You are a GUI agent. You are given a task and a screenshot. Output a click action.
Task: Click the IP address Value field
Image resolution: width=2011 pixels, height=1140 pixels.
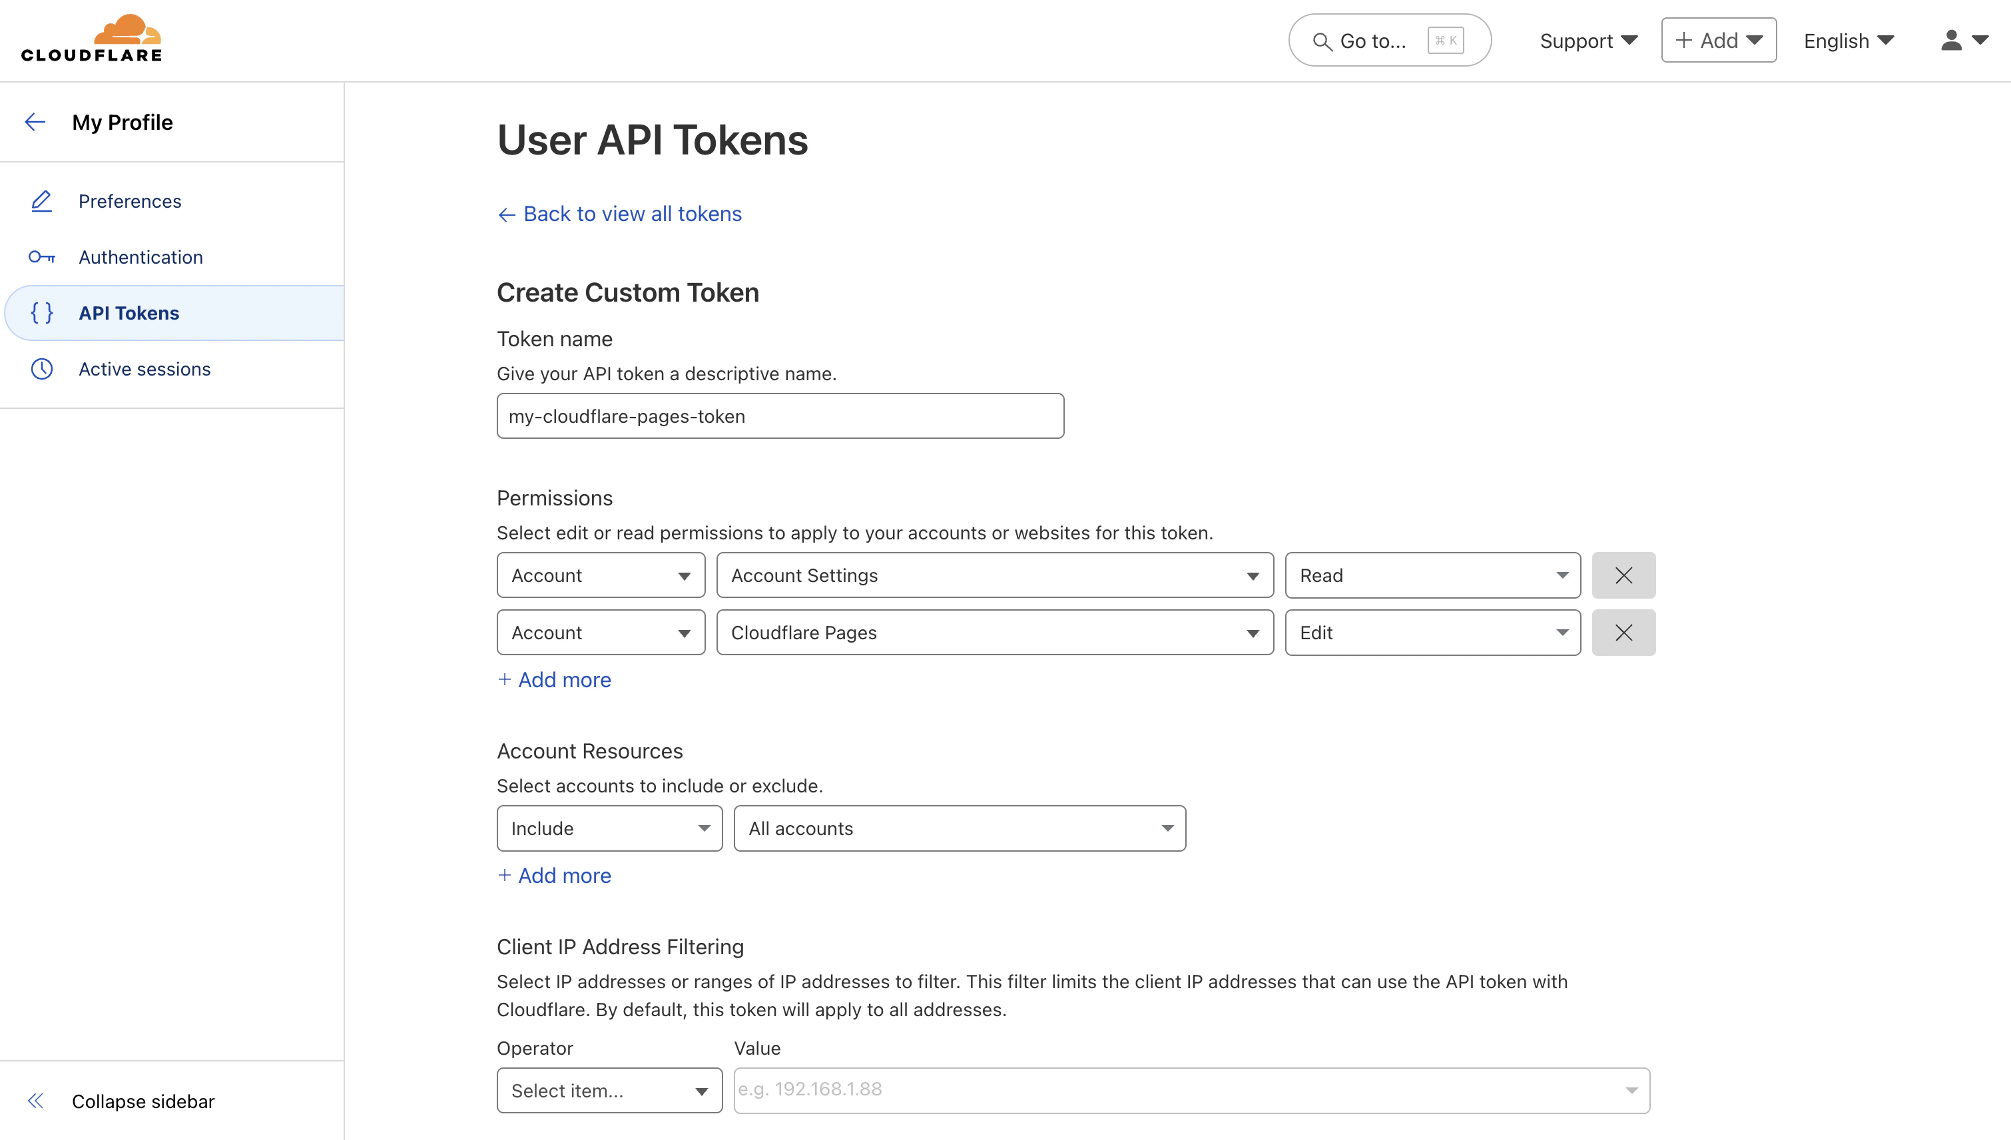pyautogui.click(x=1191, y=1091)
